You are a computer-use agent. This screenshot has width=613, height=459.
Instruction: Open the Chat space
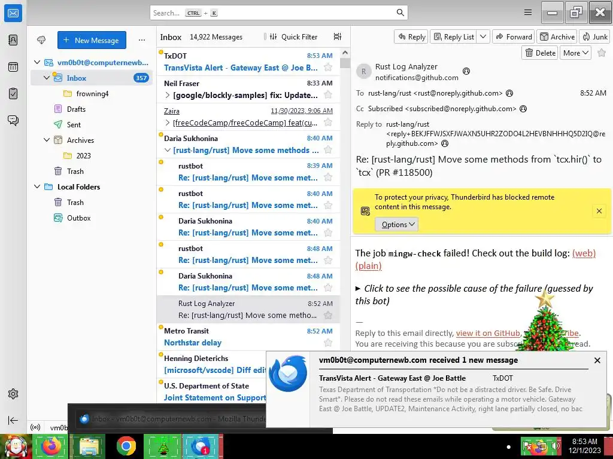tap(13, 120)
